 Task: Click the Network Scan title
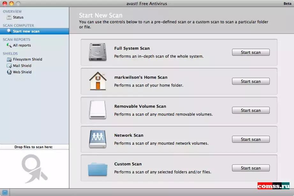pyautogui.click(x=129, y=135)
